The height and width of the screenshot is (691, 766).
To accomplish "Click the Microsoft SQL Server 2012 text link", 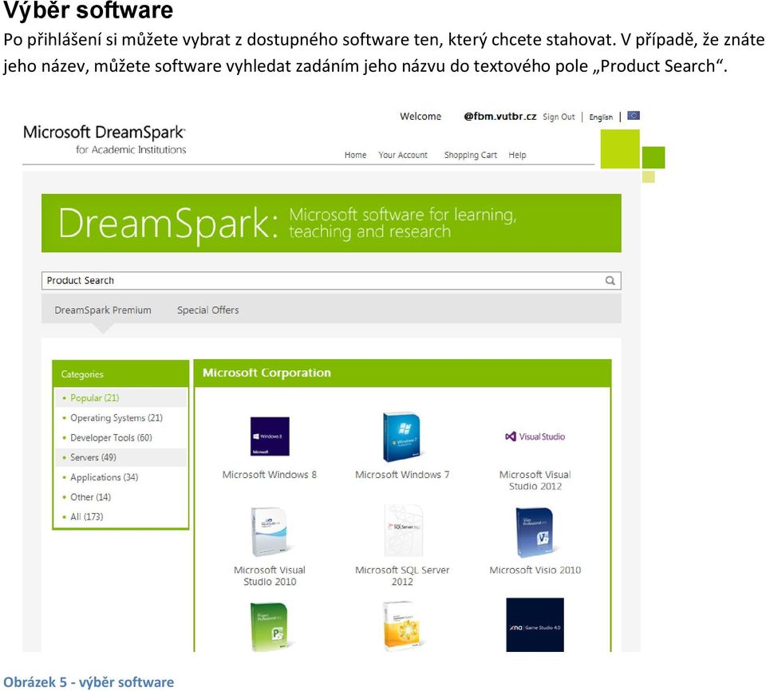I will pyautogui.click(x=402, y=575).
